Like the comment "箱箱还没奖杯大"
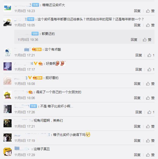Viewport: 158px width, 159px height. click(x=150, y=11)
